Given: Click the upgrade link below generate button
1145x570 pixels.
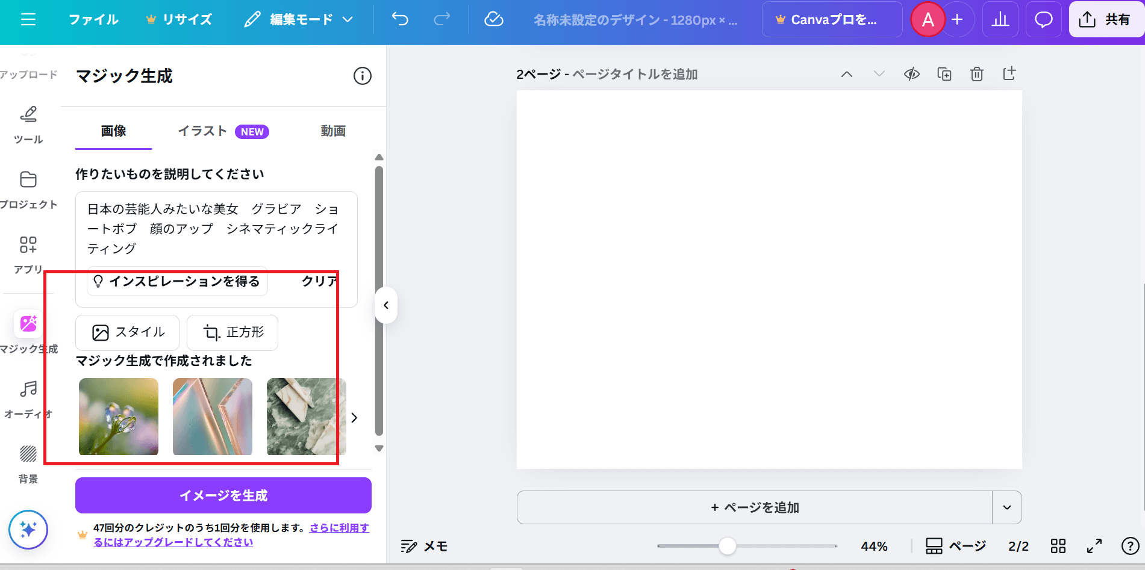Looking at the screenshot, I should pyautogui.click(x=173, y=542).
